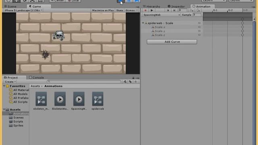258x145 pixels.
Task: Select the Move transform tool
Action: tap(17, 1)
